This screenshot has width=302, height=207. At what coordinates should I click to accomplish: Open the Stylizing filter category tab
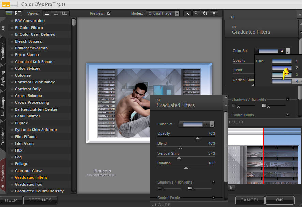pos(3,78)
